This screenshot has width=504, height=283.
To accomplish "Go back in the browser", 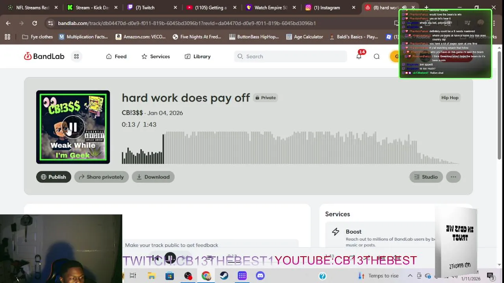I will pyautogui.click(x=8, y=23).
